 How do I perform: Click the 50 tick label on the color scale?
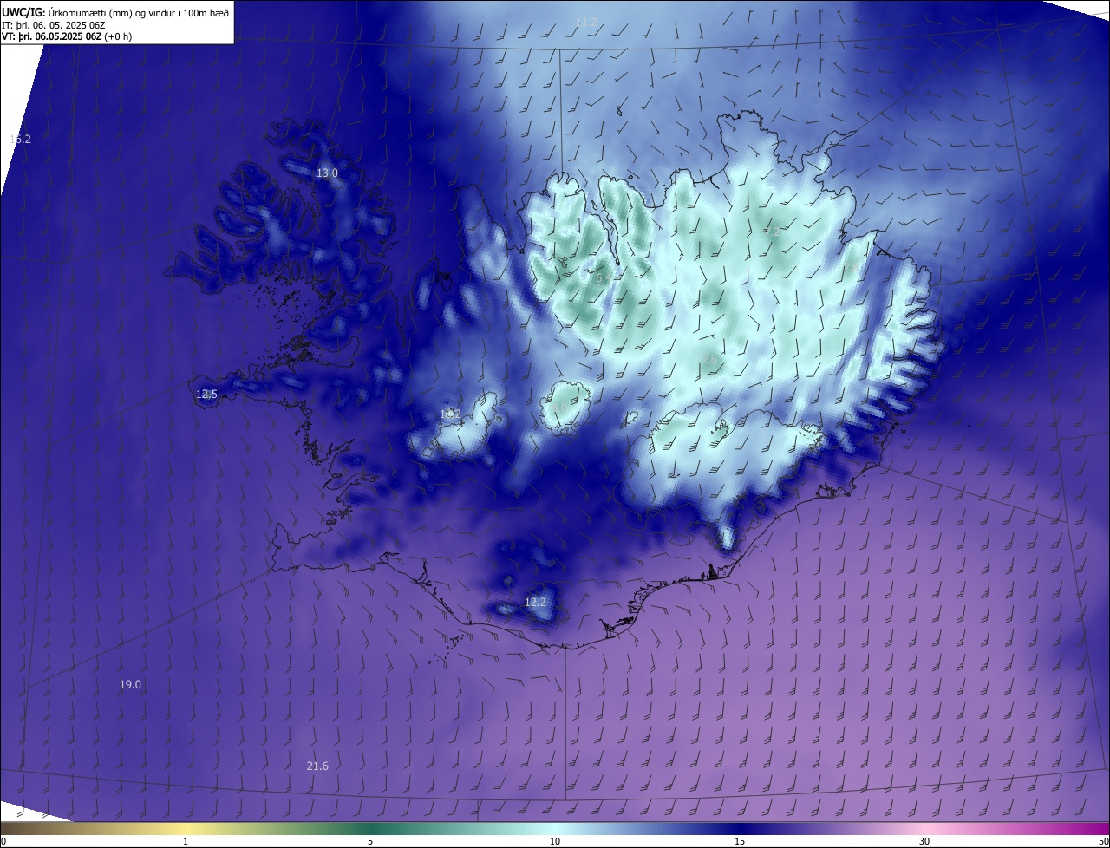tap(1103, 841)
